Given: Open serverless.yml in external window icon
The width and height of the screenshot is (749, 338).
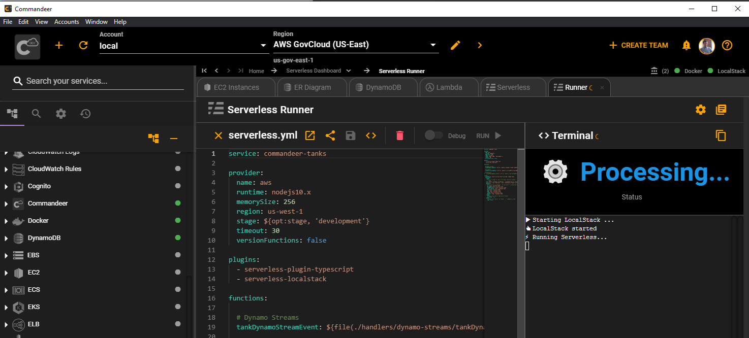Looking at the screenshot, I should pyautogui.click(x=310, y=136).
